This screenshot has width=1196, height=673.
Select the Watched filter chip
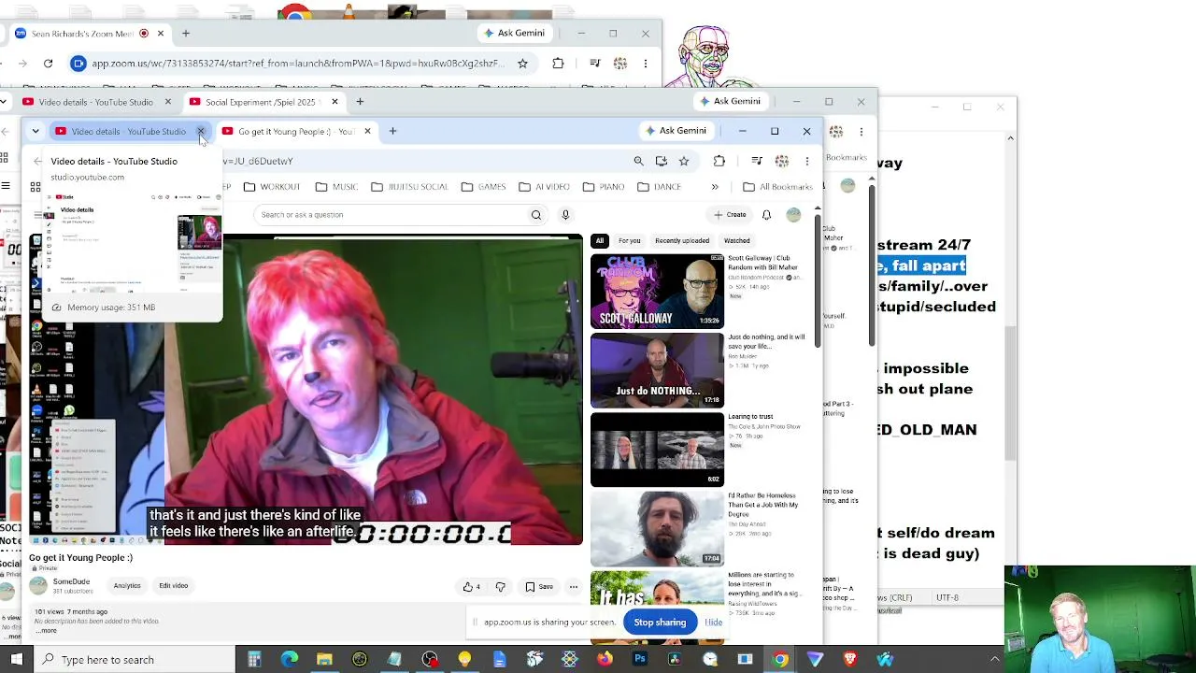737,241
